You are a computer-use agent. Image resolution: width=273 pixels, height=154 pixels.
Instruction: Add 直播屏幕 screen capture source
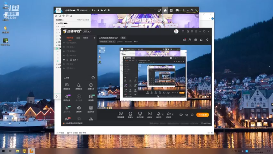120,115
